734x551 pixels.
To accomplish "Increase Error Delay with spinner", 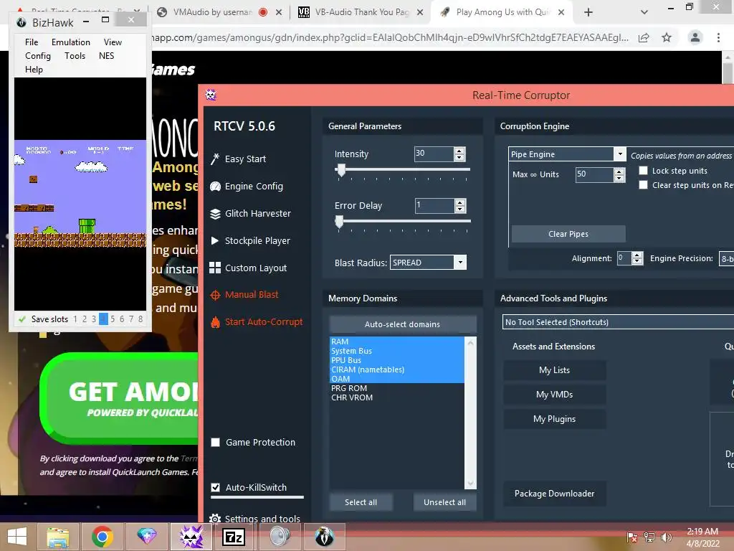I will click(x=460, y=202).
